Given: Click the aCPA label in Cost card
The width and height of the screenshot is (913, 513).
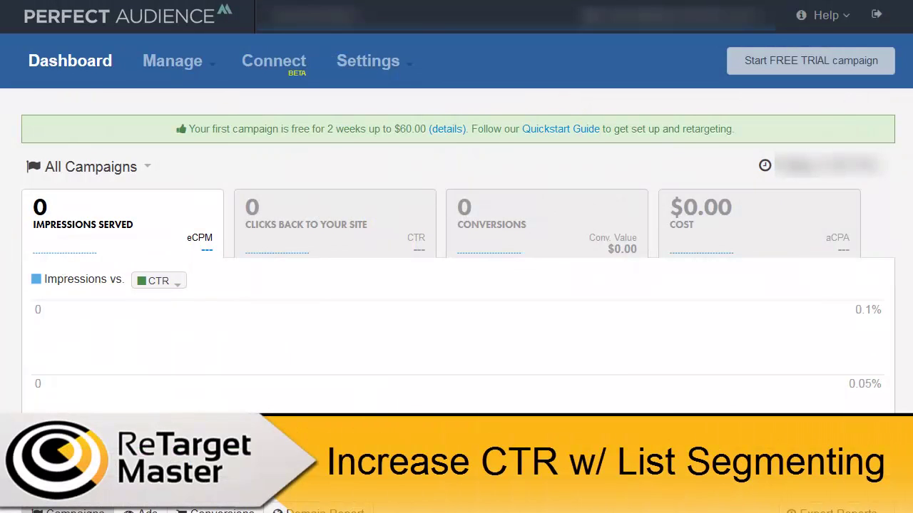Looking at the screenshot, I should click(x=837, y=237).
